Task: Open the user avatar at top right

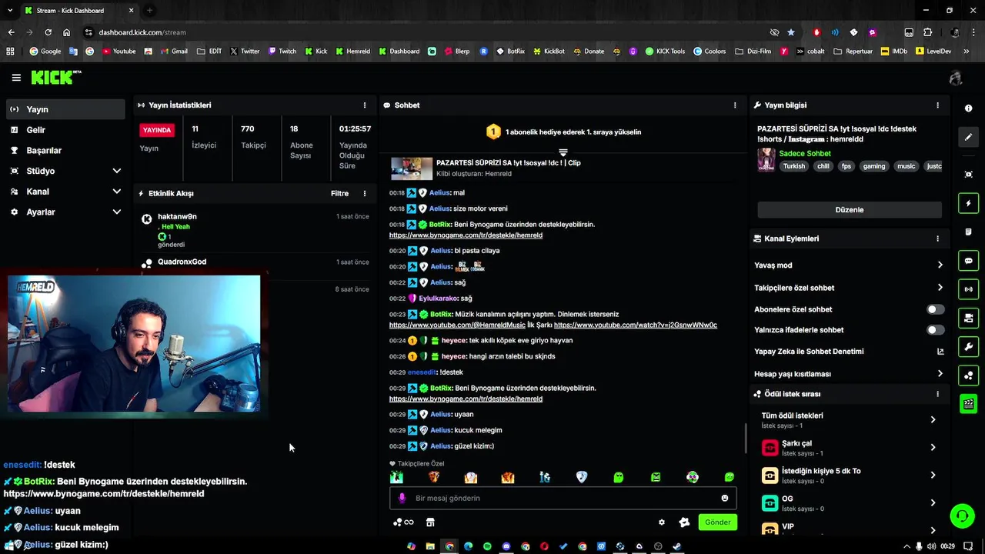Action: point(956,78)
